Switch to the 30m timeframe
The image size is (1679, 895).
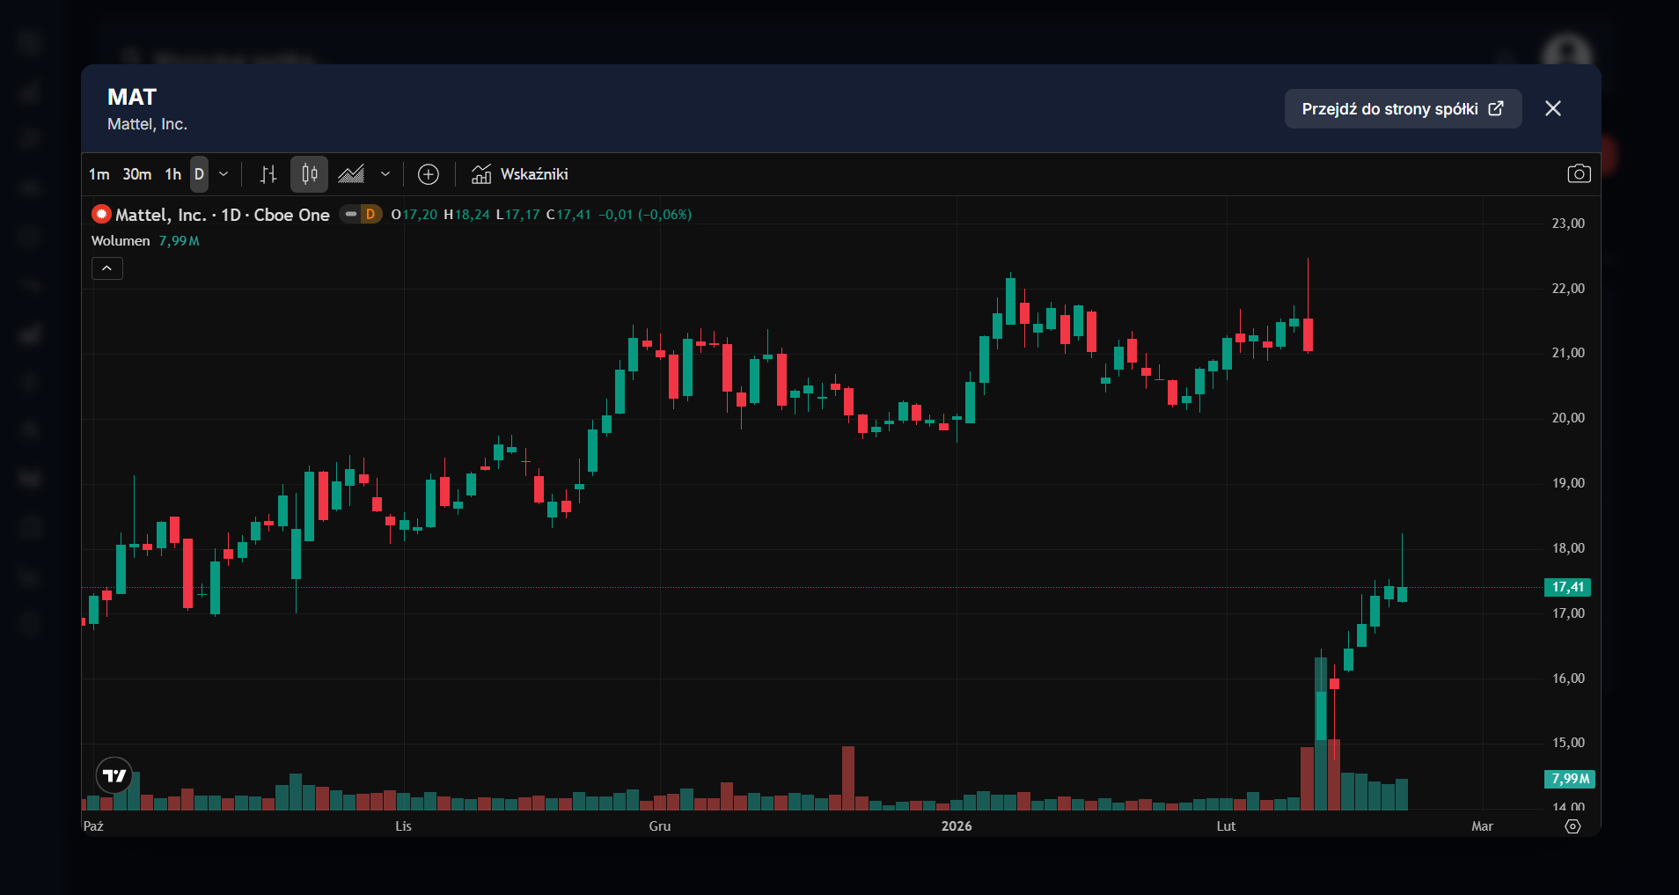click(136, 174)
